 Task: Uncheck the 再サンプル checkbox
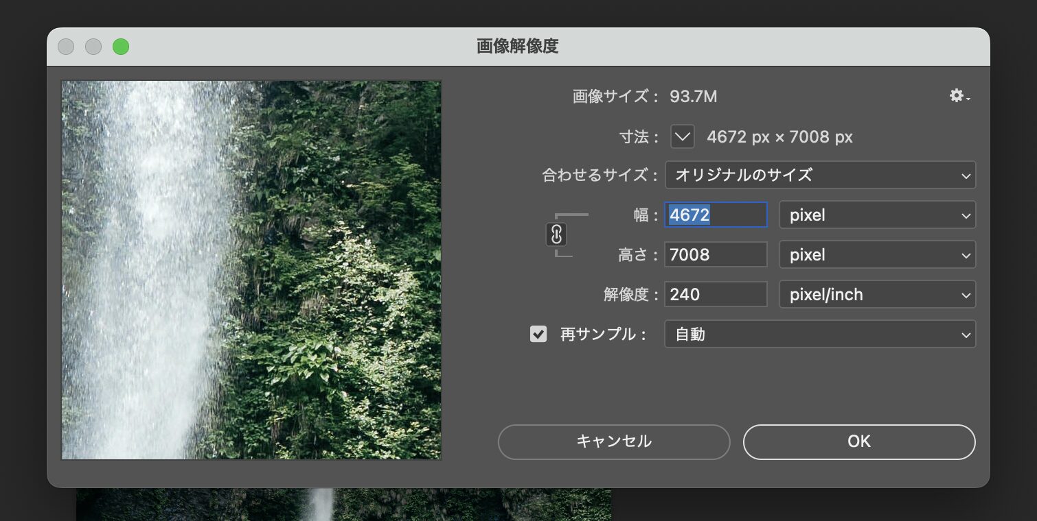[538, 335]
